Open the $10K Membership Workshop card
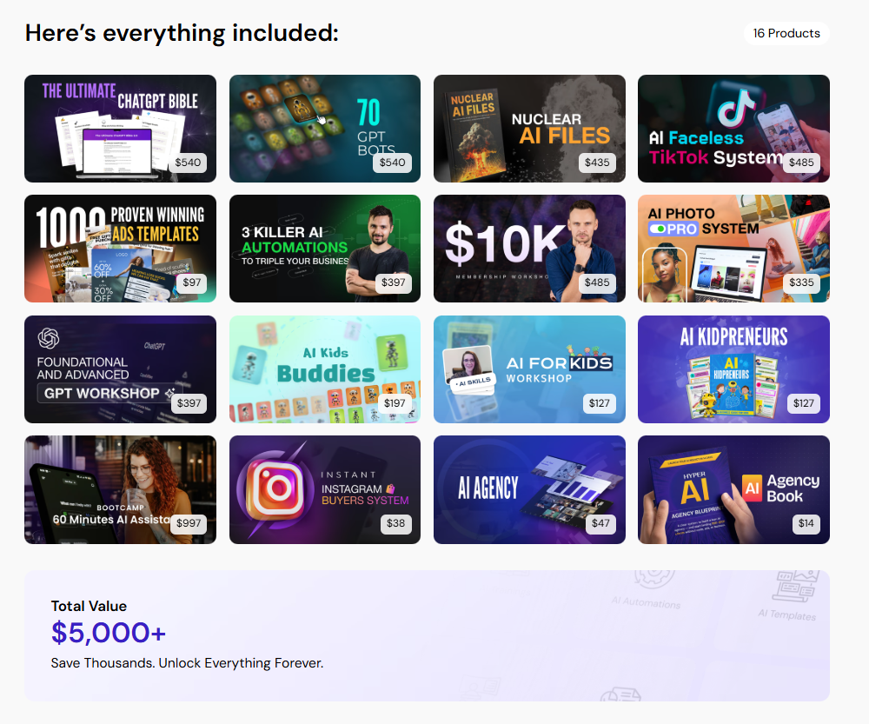Screen dimensions: 869x724 [x=529, y=249]
